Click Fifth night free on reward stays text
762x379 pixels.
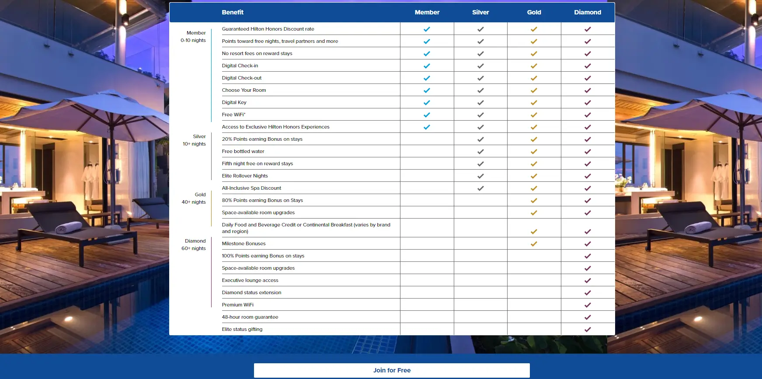click(257, 163)
